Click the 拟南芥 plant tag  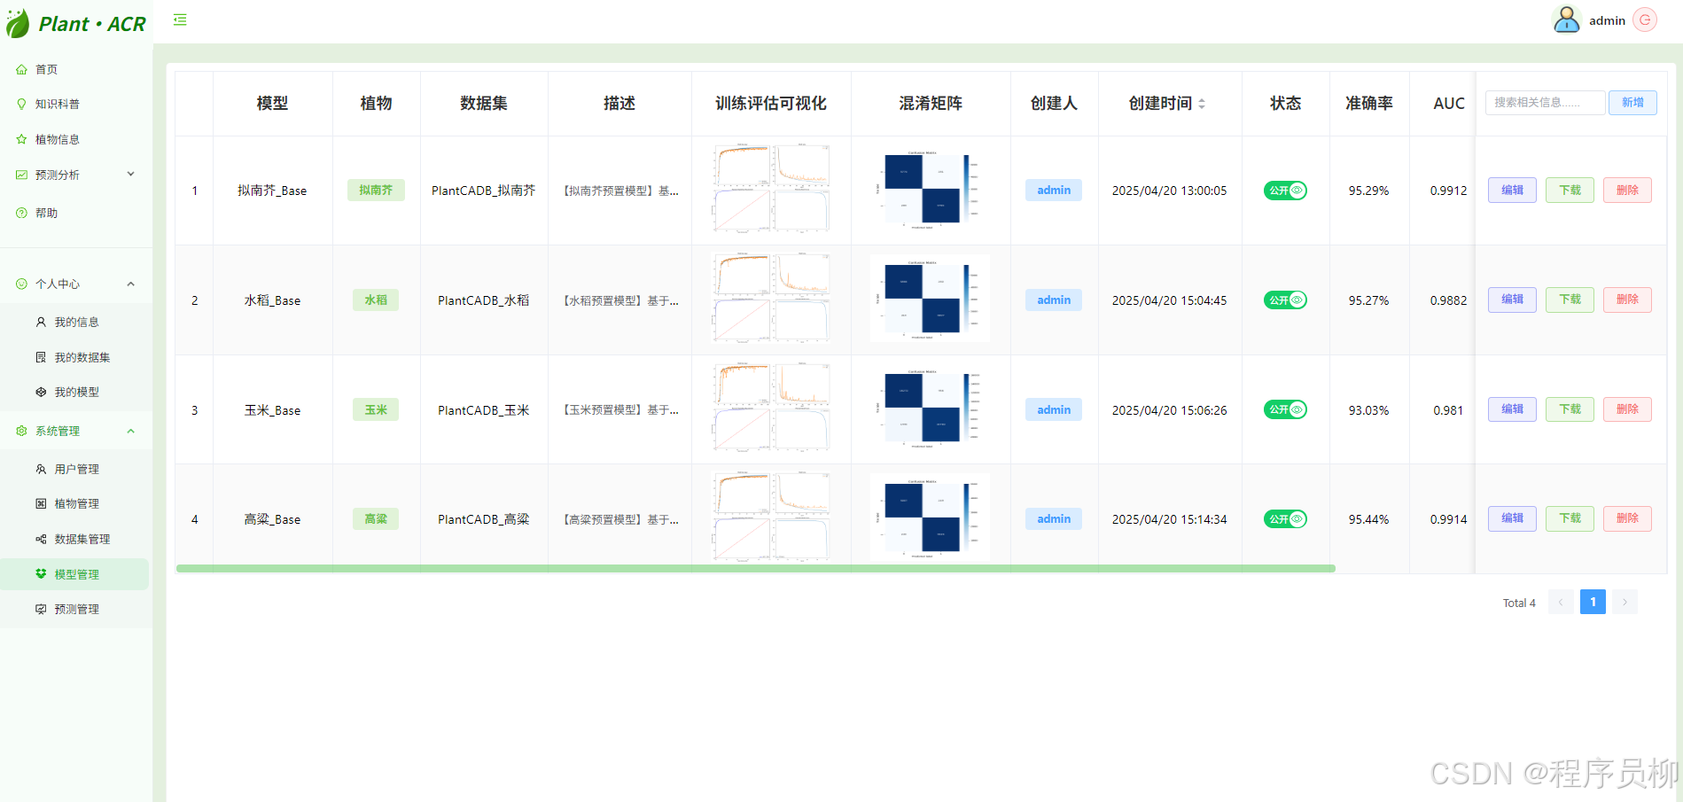tap(376, 191)
